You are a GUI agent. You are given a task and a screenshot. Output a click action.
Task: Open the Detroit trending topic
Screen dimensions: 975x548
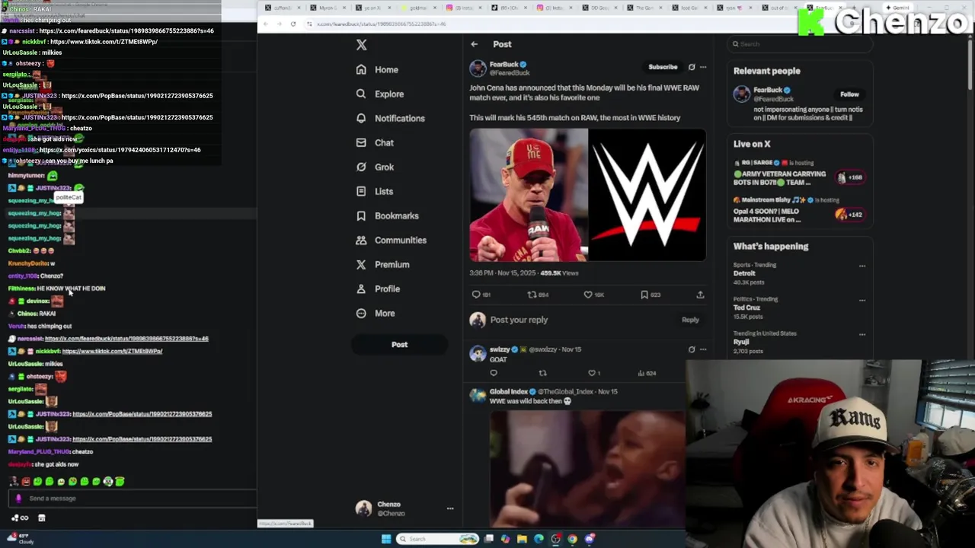(744, 273)
